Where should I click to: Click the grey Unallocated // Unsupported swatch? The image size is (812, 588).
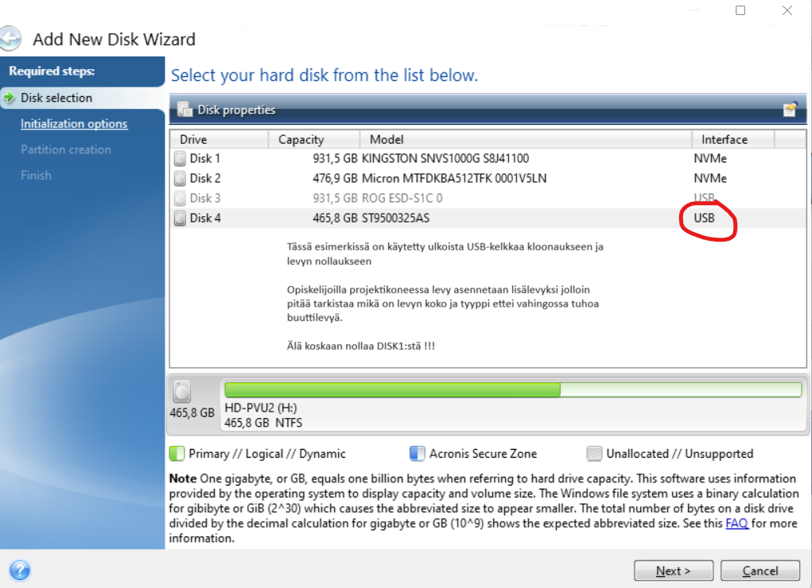[594, 454]
